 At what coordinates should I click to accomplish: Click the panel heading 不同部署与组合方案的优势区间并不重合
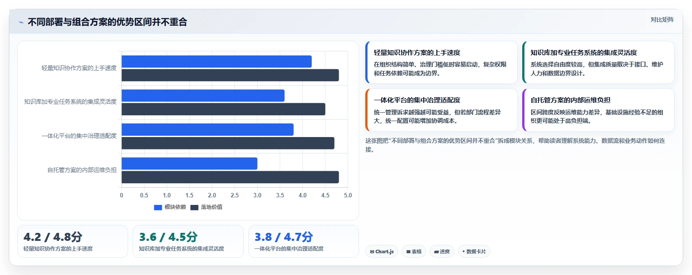[x=107, y=22]
